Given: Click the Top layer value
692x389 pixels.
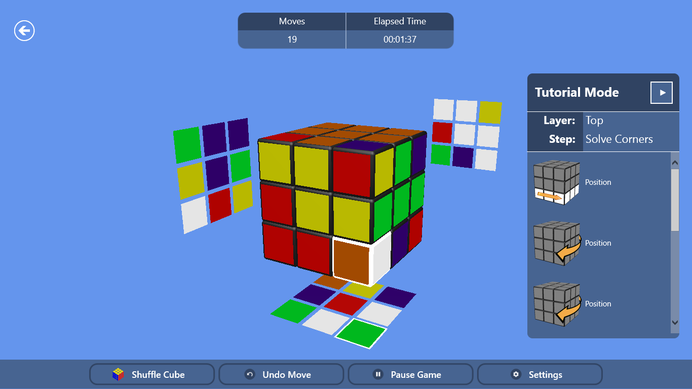Looking at the screenshot, I should coord(594,121).
